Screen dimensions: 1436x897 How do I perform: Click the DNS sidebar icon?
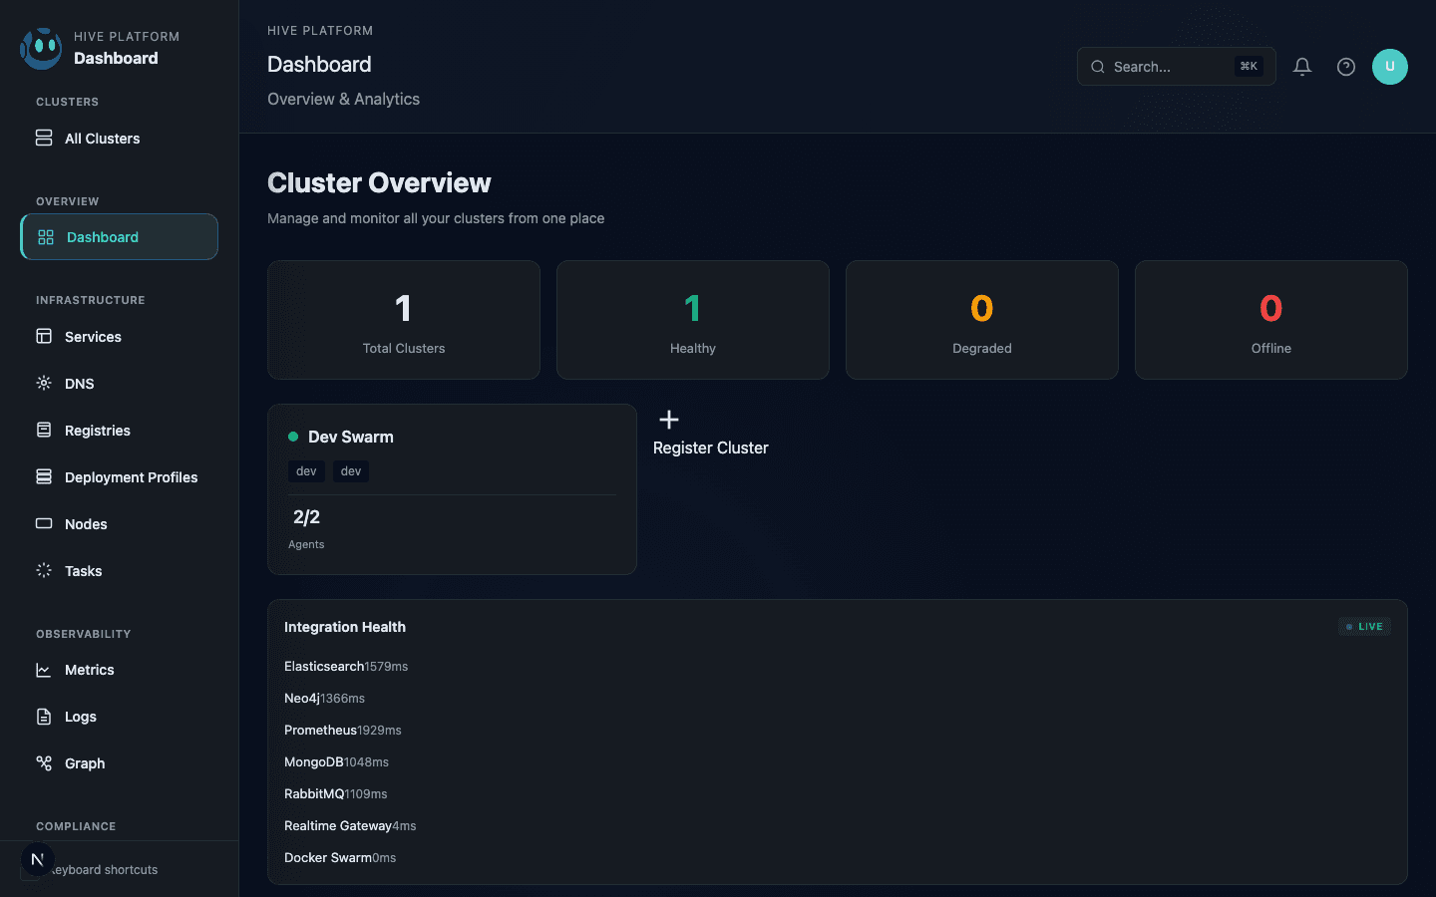44,383
